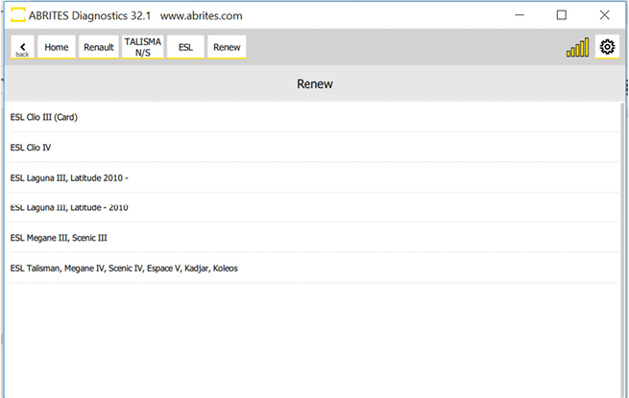Choose the ESL Clio IV entry
Screen dimensions: 629x398
tap(31, 148)
